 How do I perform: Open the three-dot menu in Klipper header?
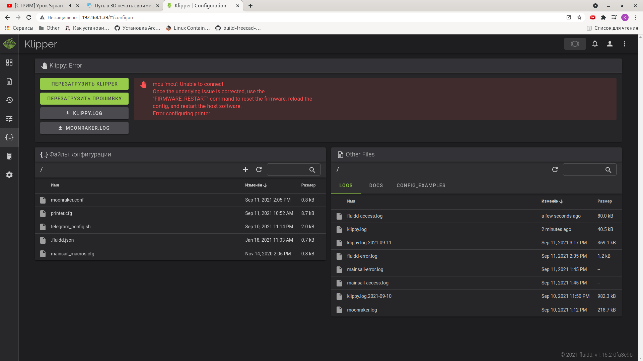624,44
